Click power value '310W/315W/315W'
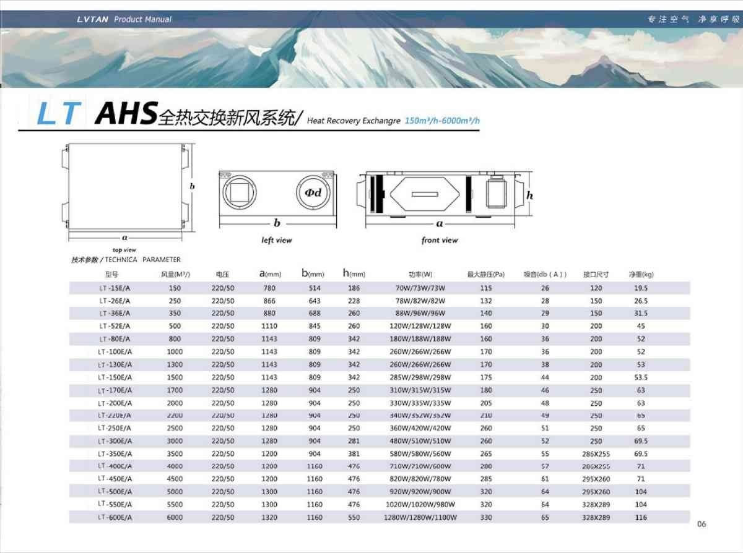 point(420,390)
